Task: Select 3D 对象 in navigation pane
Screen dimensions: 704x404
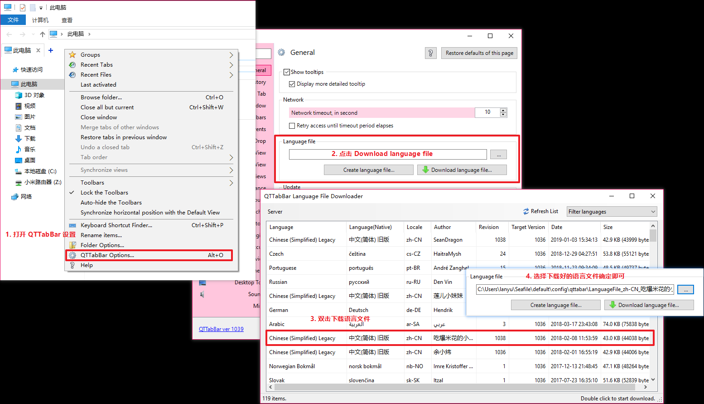Action: point(34,95)
